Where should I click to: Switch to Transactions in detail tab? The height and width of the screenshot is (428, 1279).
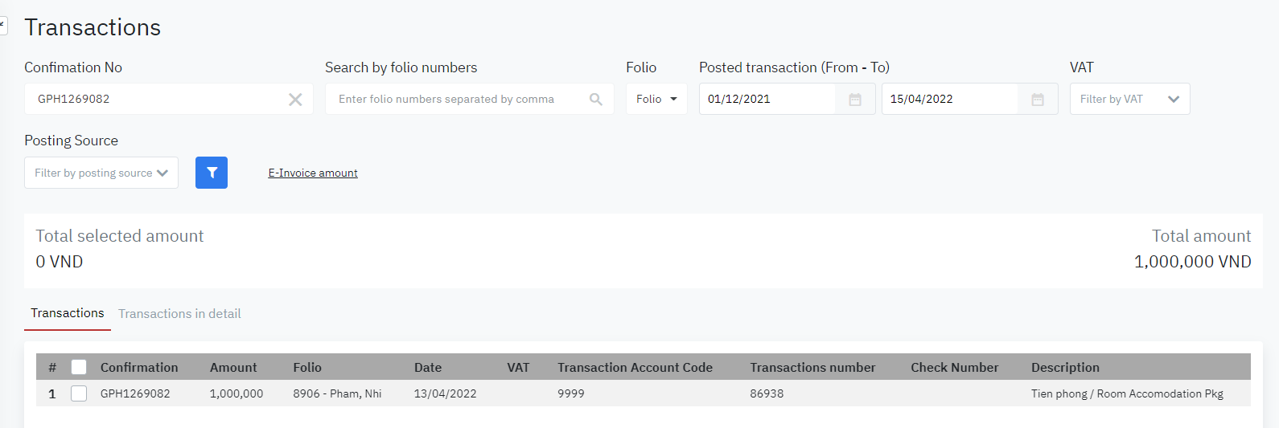point(179,314)
